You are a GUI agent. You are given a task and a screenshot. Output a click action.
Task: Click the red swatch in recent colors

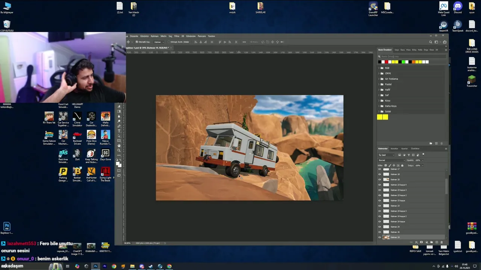tap(386, 62)
